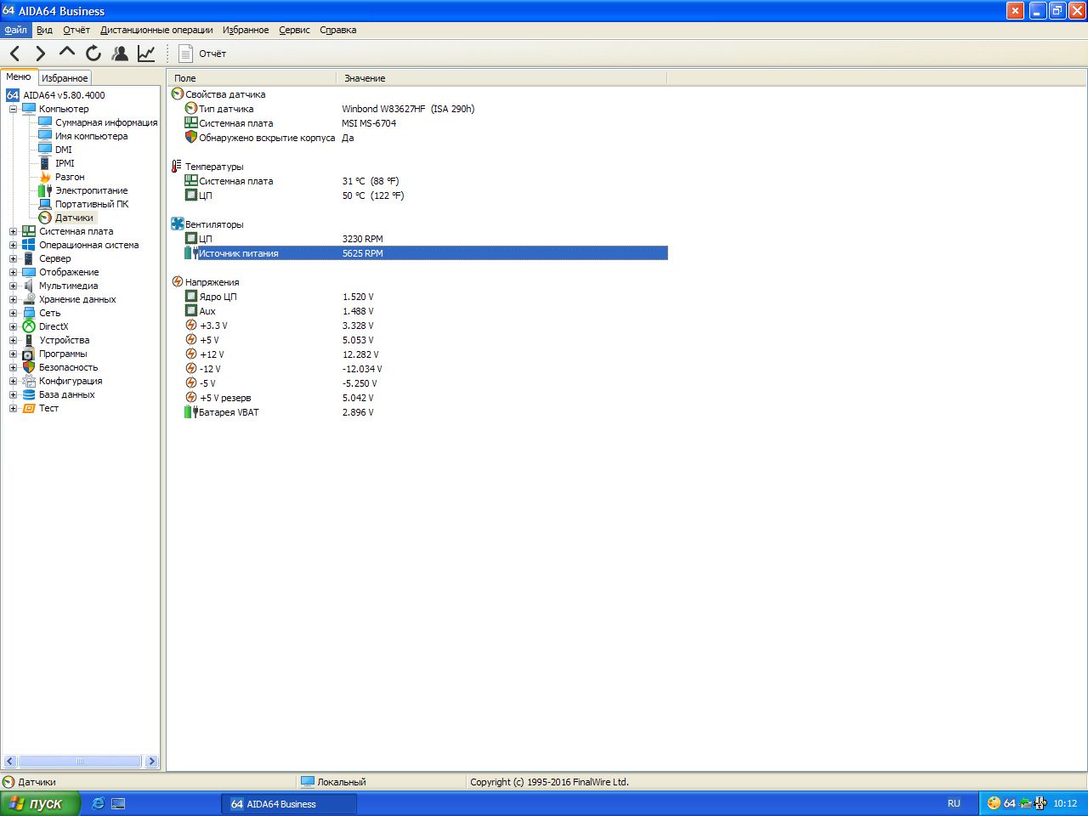Screen dimensions: 1088x816
Task: Select Суммарная информация in the tree
Action: click(106, 122)
